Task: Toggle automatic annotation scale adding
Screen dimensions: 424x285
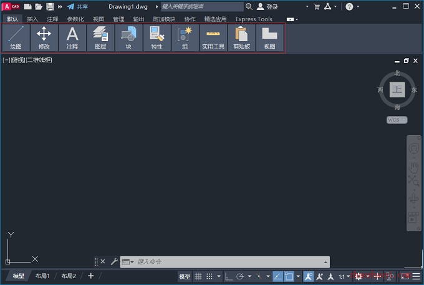Action: pyautogui.click(x=320, y=276)
